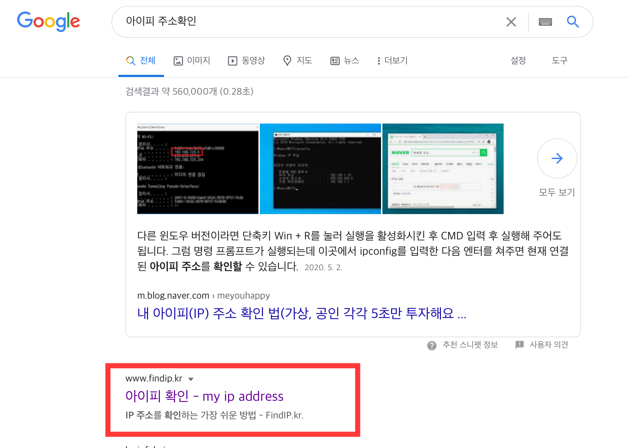
Task: Open the red-boxed command prompt thumbnail
Action: tap(198, 169)
